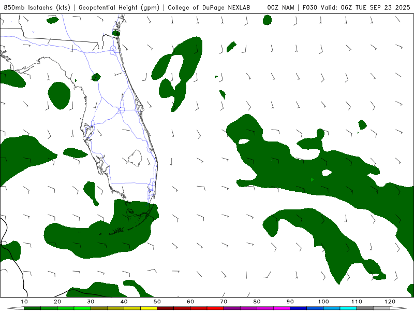Viewport: 414px width, 311px height.
Task: Click the dark purple swatch starting at 70
Action: coord(232,308)
